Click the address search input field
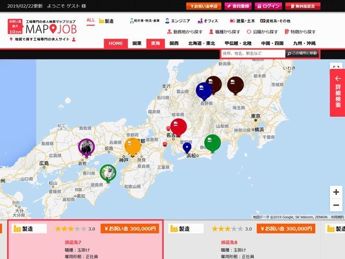The image size is (345, 259). click(x=253, y=53)
